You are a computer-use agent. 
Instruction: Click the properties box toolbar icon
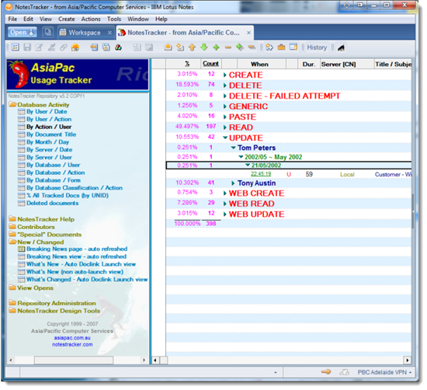16,47
